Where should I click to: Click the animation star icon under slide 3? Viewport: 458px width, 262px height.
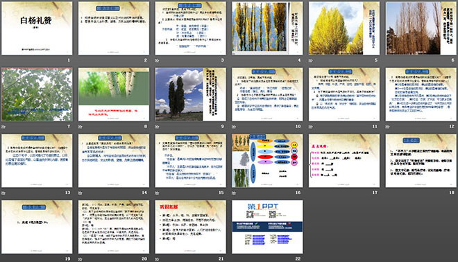point(157,60)
